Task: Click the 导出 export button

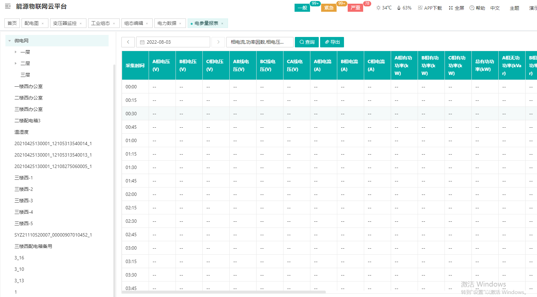Action: (332, 42)
